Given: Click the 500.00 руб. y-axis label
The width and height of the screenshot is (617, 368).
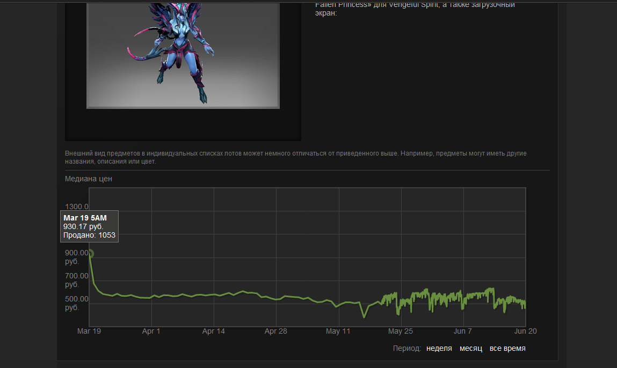Looking at the screenshot, I should 77,303.
